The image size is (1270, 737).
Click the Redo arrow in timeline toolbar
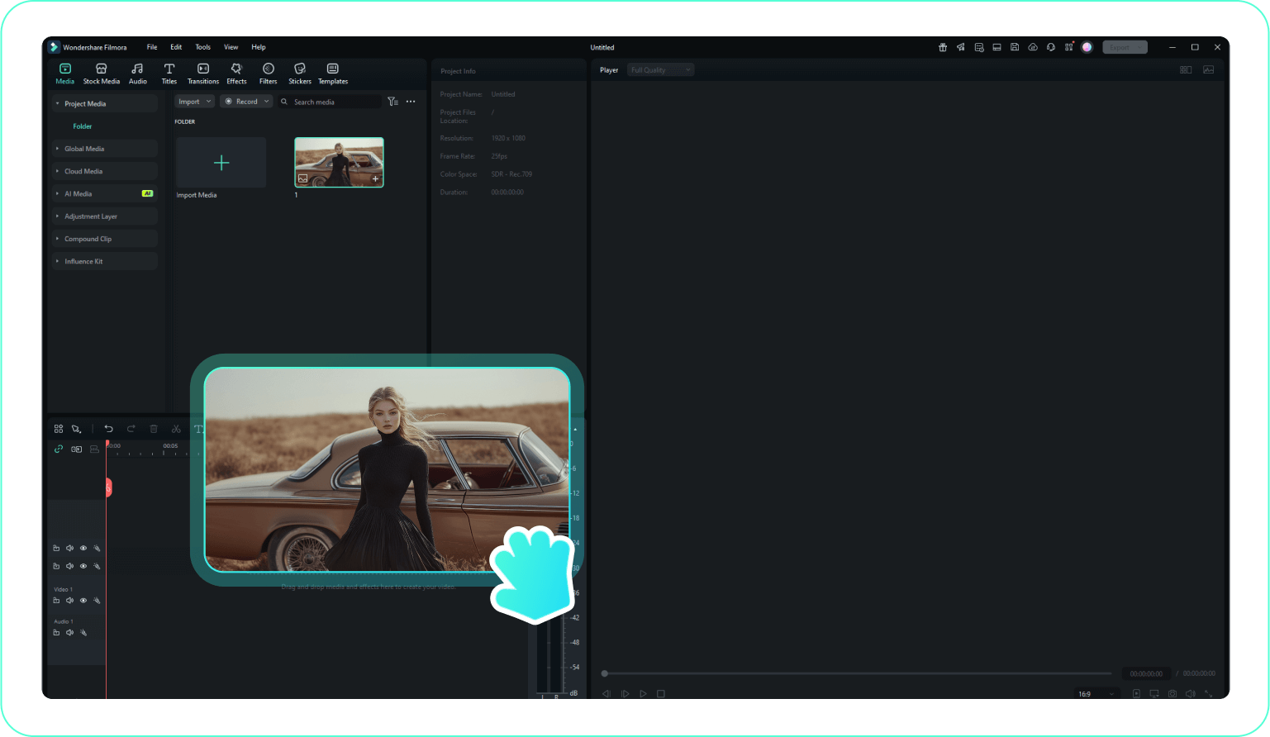click(x=131, y=429)
